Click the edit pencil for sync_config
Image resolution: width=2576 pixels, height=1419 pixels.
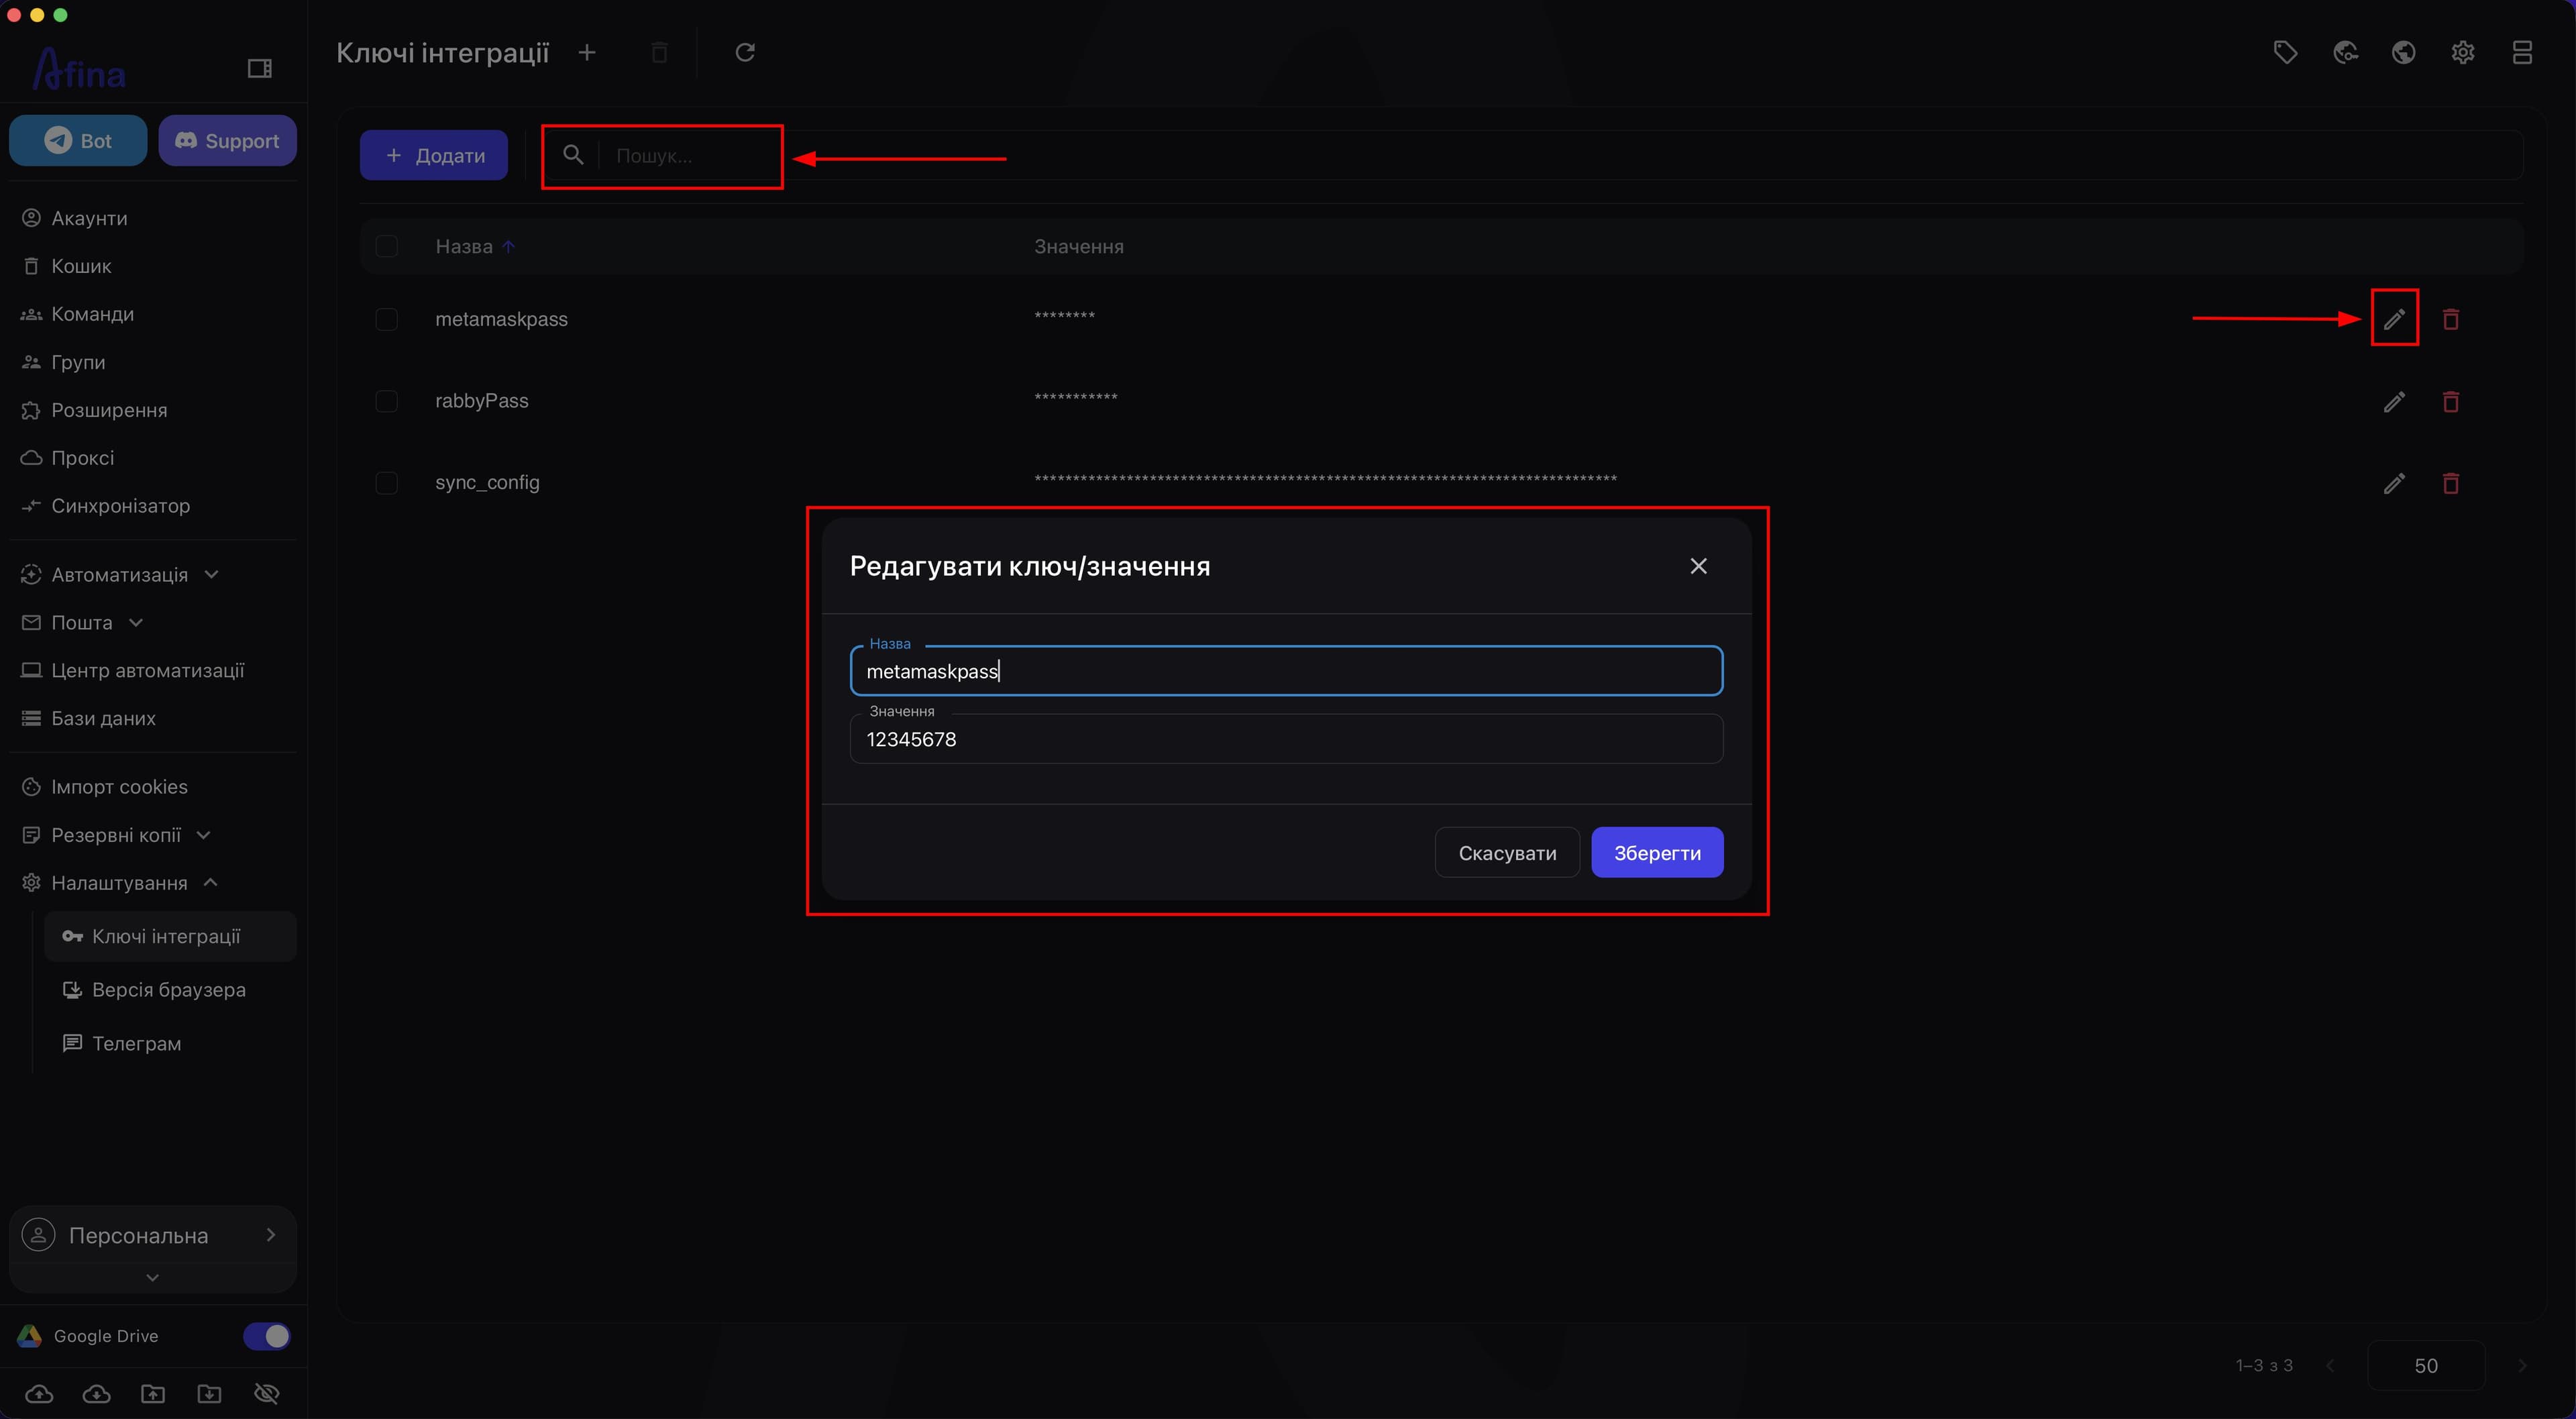tap(2394, 483)
